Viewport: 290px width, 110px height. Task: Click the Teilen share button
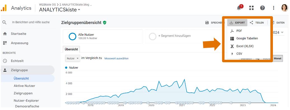[x=257, y=23]
